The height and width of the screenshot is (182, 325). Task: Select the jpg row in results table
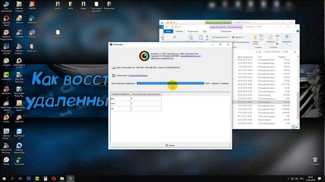pyautogui.click(x=136, y=99)
